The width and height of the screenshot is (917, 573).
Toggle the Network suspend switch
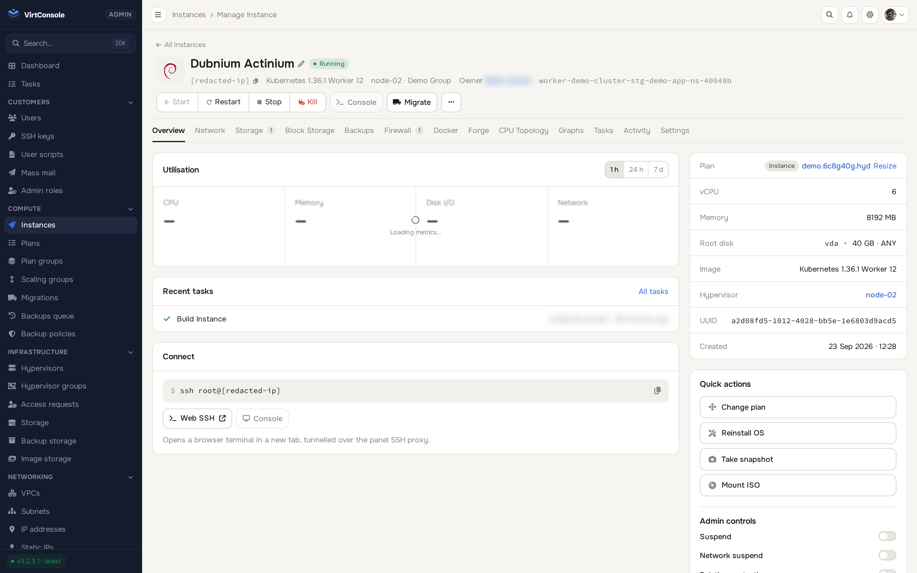click(x=887, y=555)
